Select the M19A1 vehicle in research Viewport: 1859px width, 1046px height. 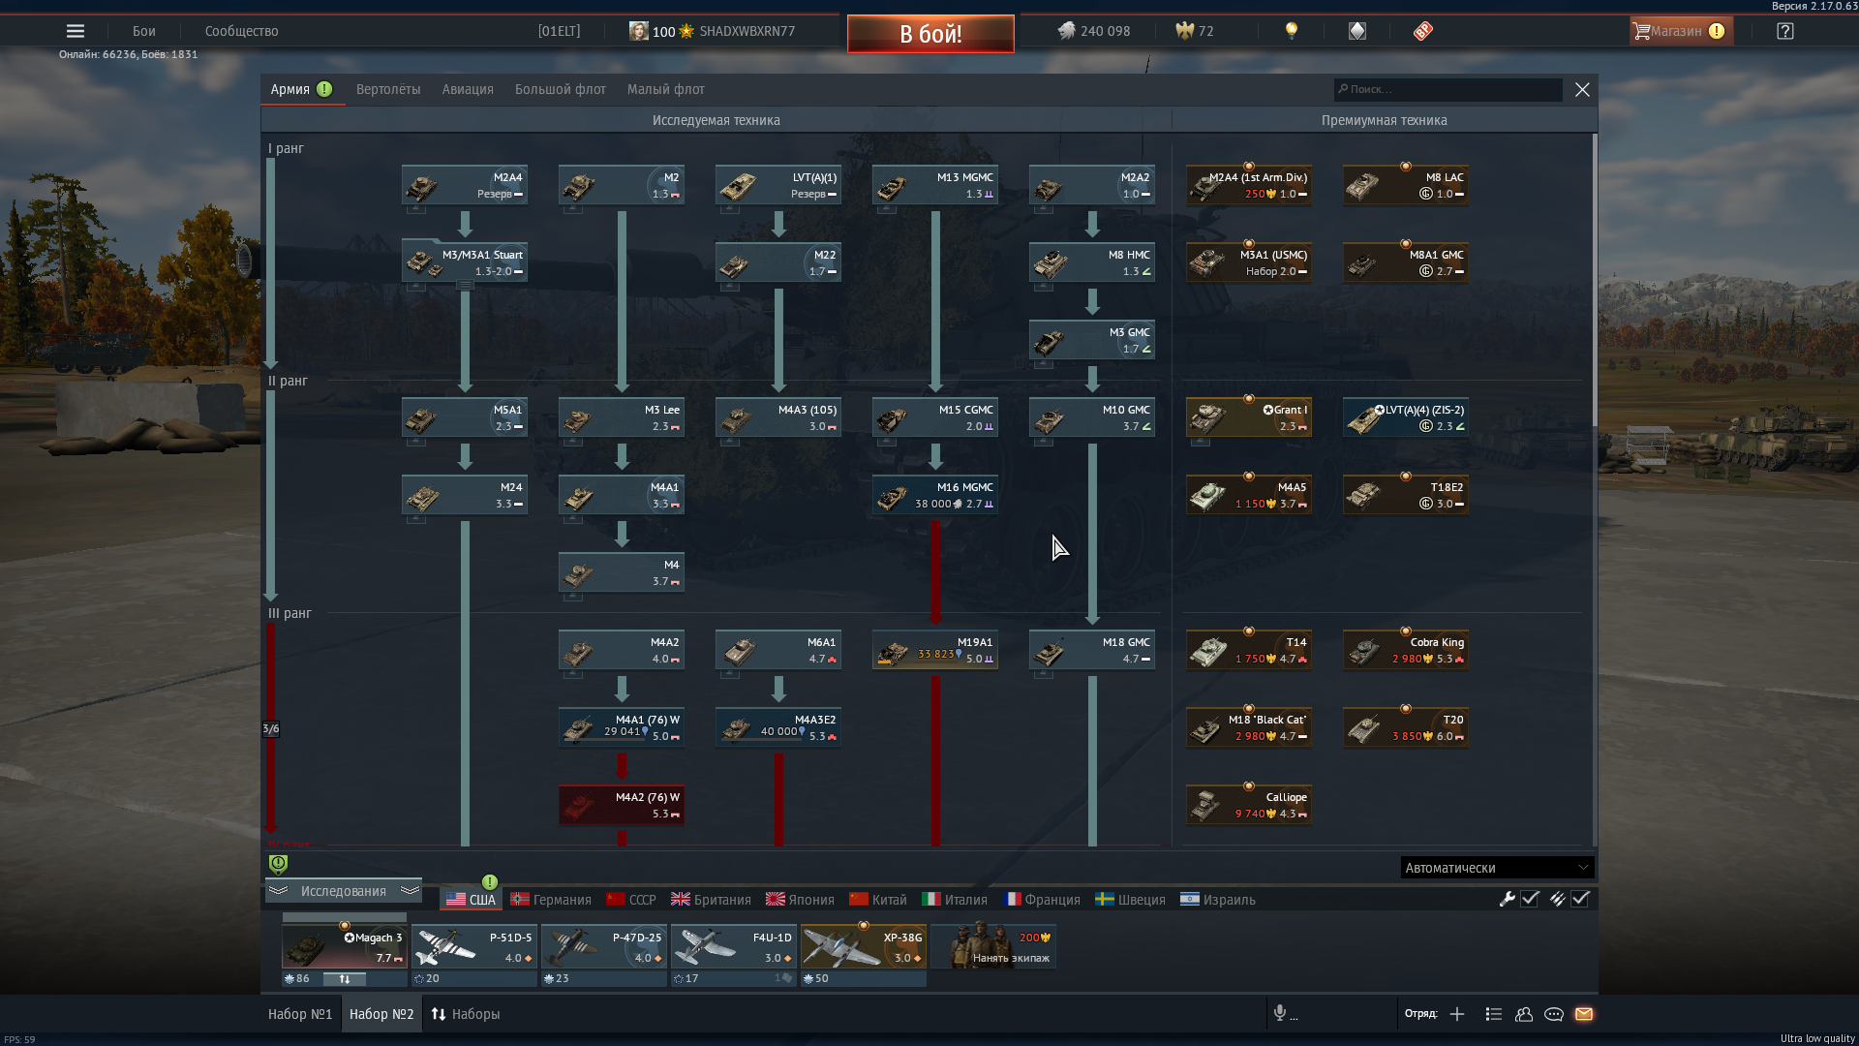click(x=935, y=650)
